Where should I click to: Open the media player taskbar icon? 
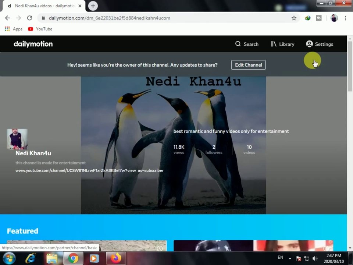[x=94, y=258]
